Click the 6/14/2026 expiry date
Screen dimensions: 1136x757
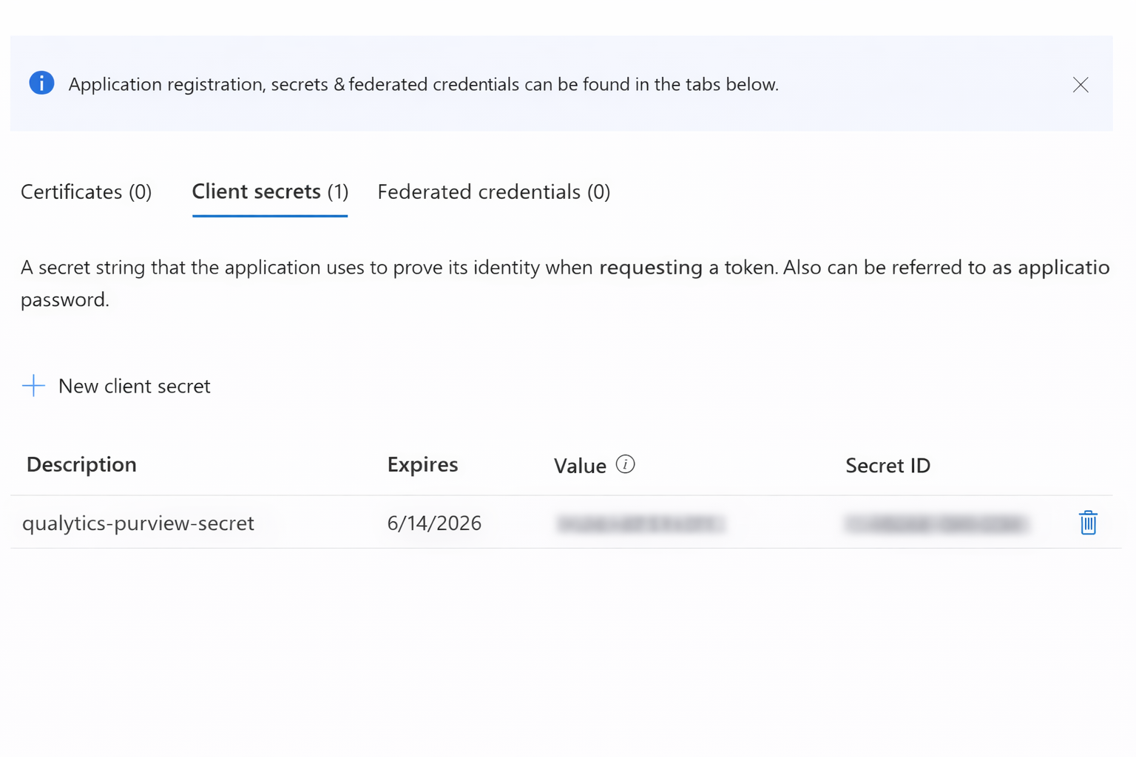pos(434,523)
